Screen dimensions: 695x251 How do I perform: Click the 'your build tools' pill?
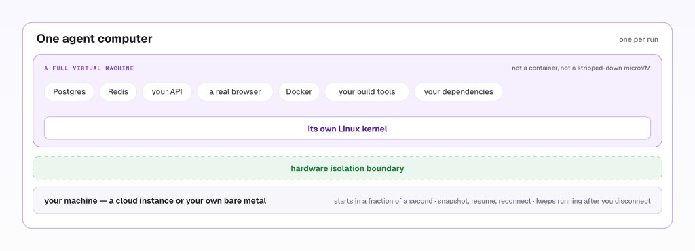(367, 92)
